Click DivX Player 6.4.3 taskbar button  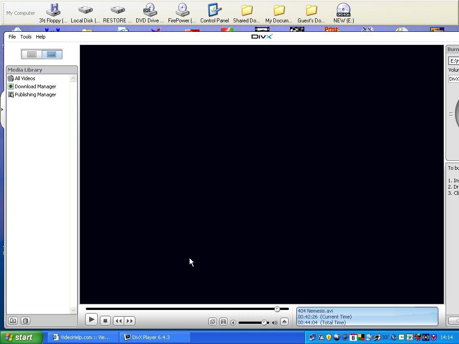(x=155, y=337)
